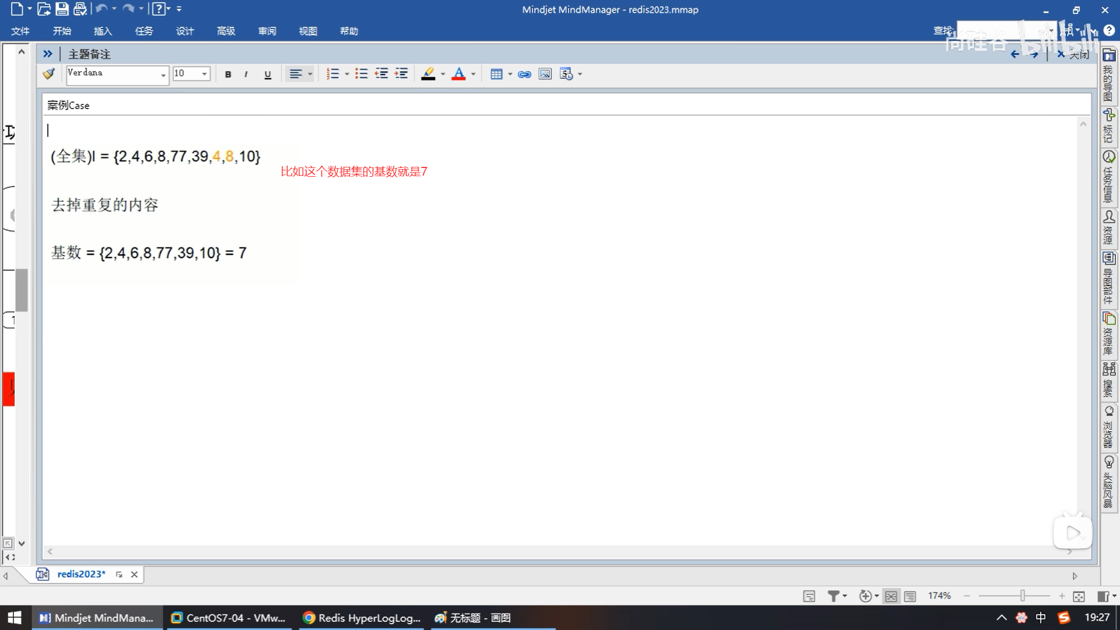Increase the paragraph indent
Viewport: 1120px width, 630px height.
pyautogui.click(x=401, y=74)
